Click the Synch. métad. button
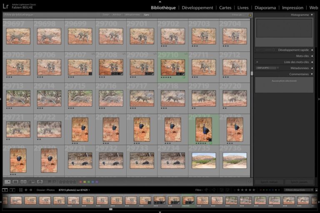 pos(269,182)
